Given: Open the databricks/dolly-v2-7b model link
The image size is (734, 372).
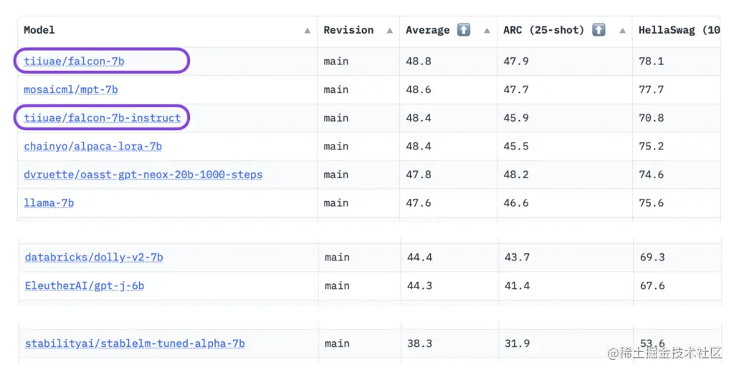Looking at the screenshot, I should pyautogui.click(x=94, y=258).
